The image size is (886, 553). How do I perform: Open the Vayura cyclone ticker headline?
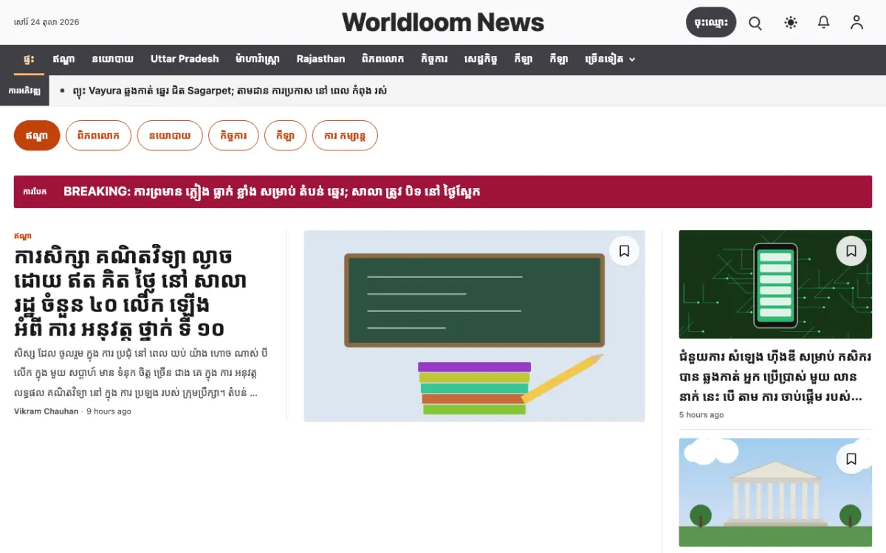230,91
